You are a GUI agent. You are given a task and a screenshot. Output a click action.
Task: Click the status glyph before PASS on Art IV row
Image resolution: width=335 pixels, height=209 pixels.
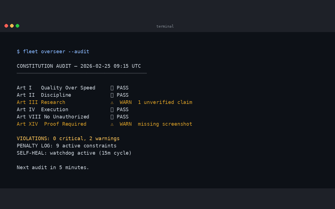pos(112,110)
